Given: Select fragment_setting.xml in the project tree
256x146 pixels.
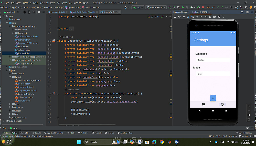Looking at the screenshot, I should pyautogui.click(x=27, y=91).
